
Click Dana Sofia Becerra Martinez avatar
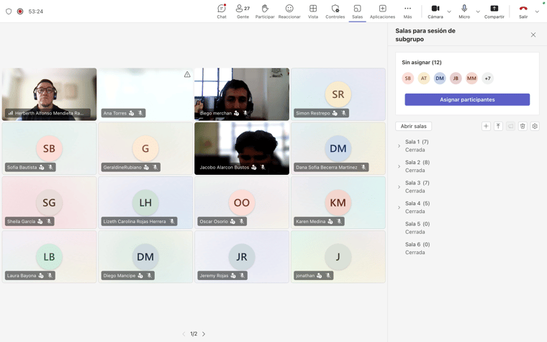338,148
